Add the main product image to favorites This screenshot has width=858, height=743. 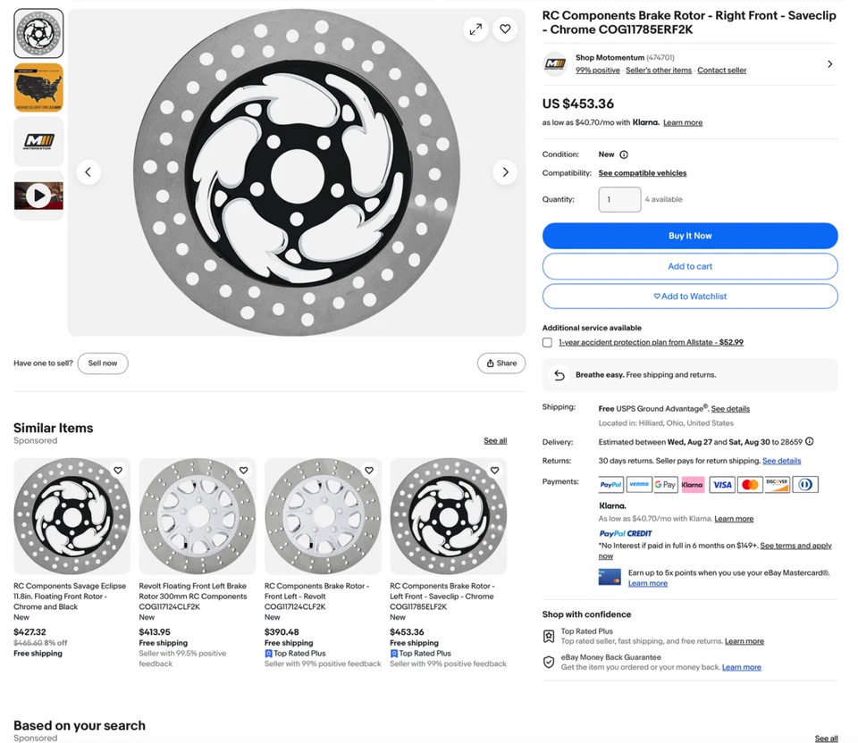point(505,29)
